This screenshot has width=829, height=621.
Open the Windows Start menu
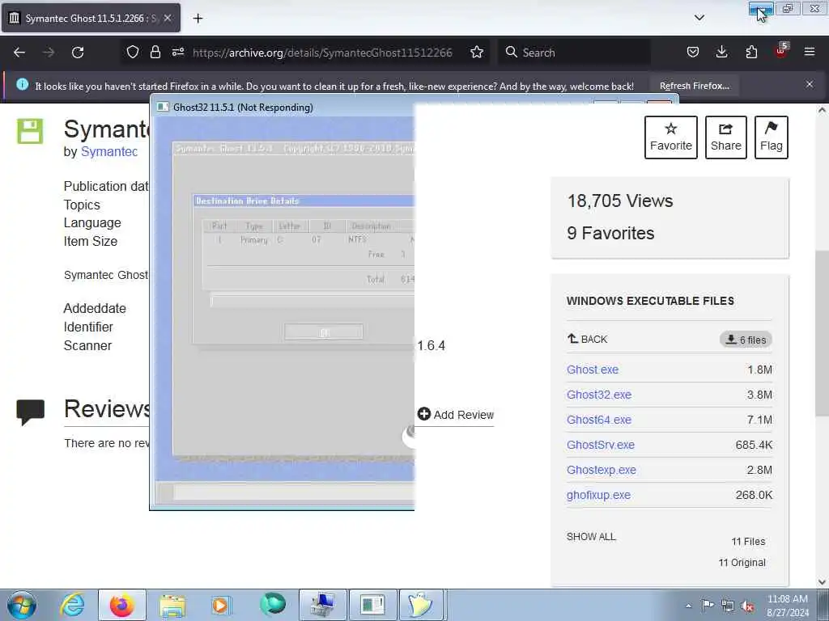pos(22,605)
